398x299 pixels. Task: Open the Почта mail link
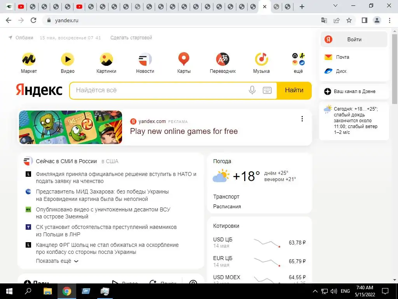click(342, 57)
